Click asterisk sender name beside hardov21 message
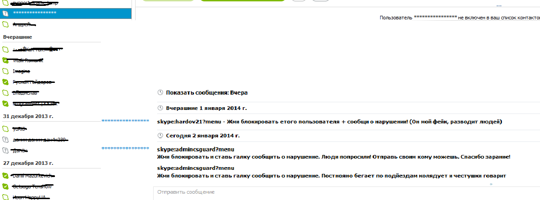 coord(125,121)
